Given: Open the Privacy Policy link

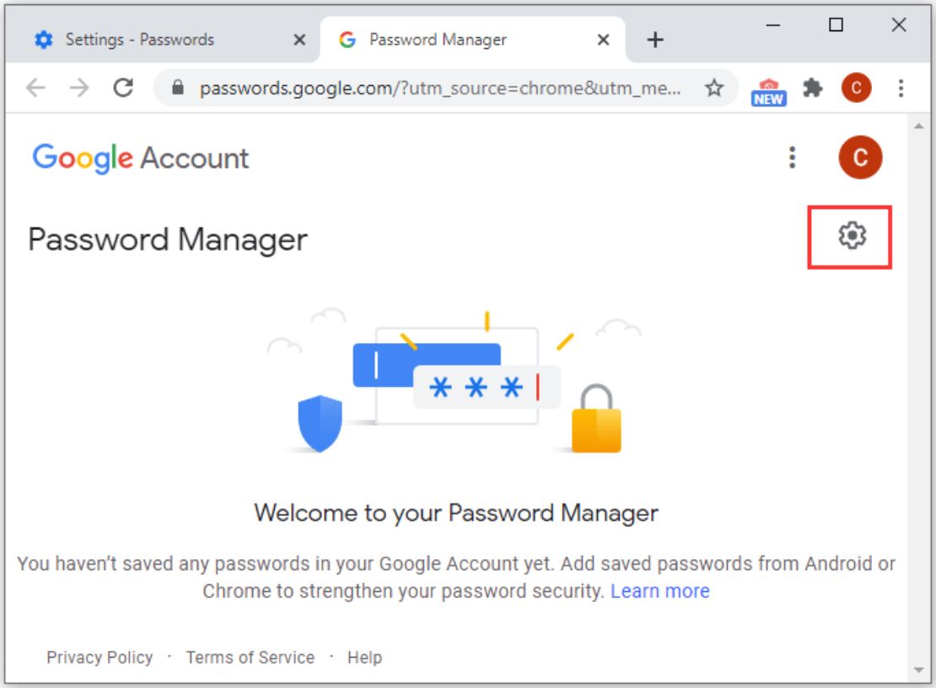Looking at the screenshot, I should click(100, 657).
